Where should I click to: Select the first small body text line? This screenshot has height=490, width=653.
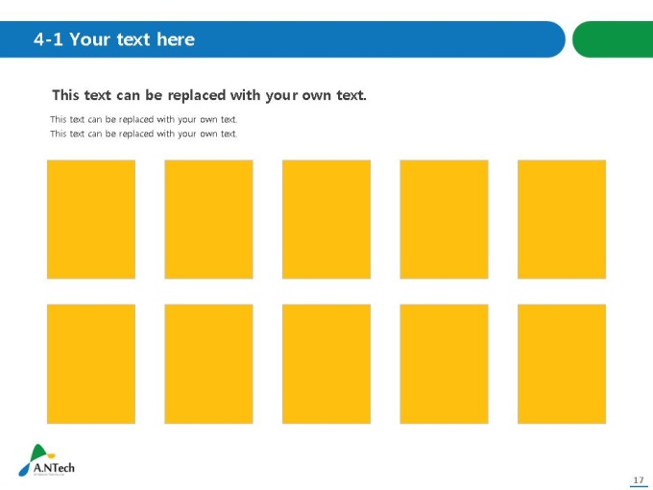click(x=143, y=119)
